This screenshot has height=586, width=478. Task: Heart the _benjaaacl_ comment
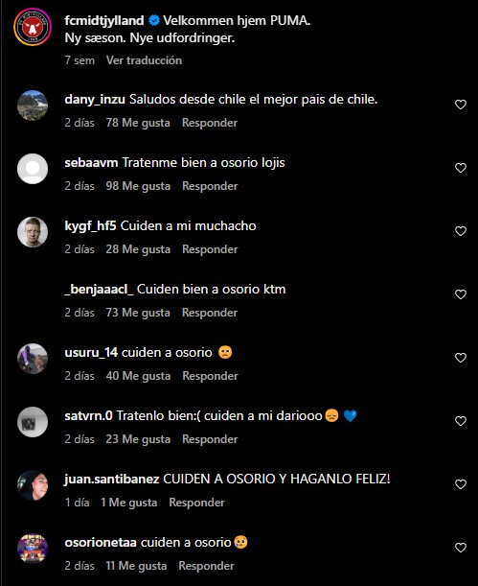coord(461,294)
